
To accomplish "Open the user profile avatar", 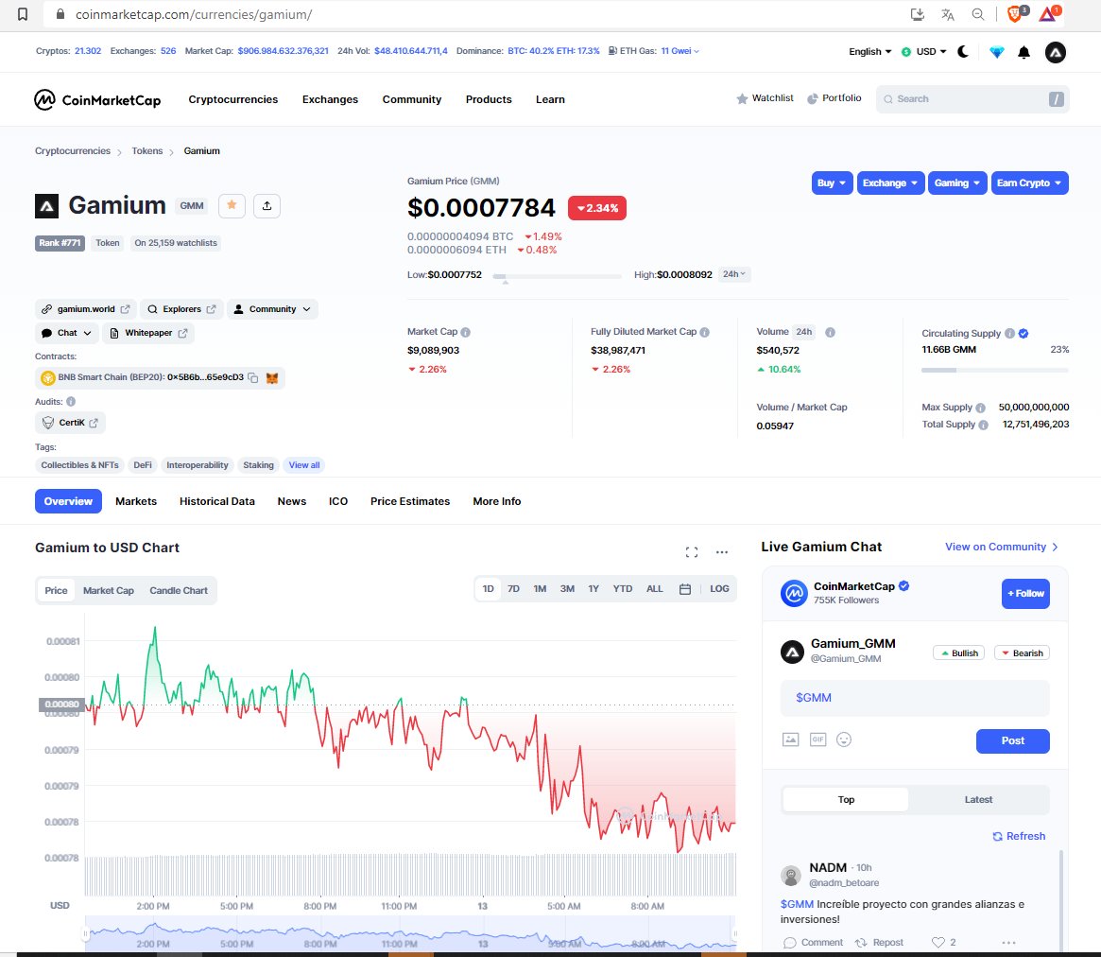I will 1055,52.
